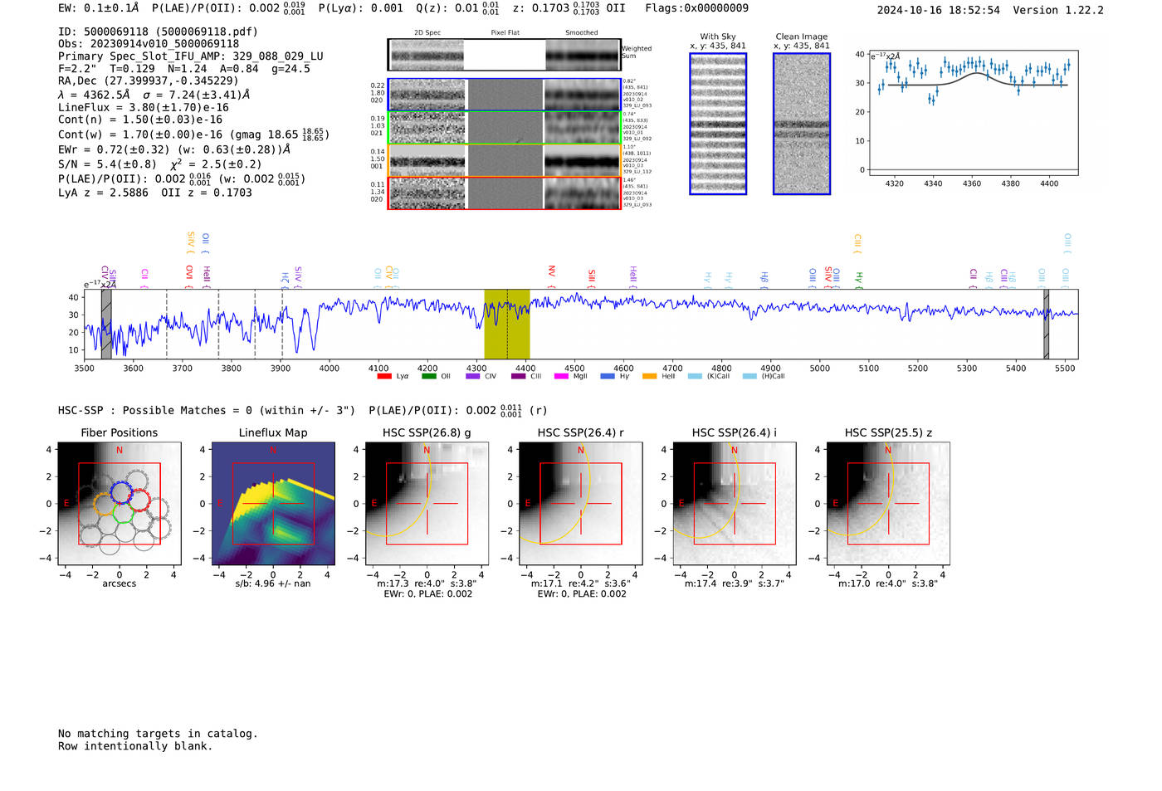Image resolution: width=1162 pixels, height=791 pixels.
Task: Select the red-bordered fiber spectrum row
Action: point(505,193)
